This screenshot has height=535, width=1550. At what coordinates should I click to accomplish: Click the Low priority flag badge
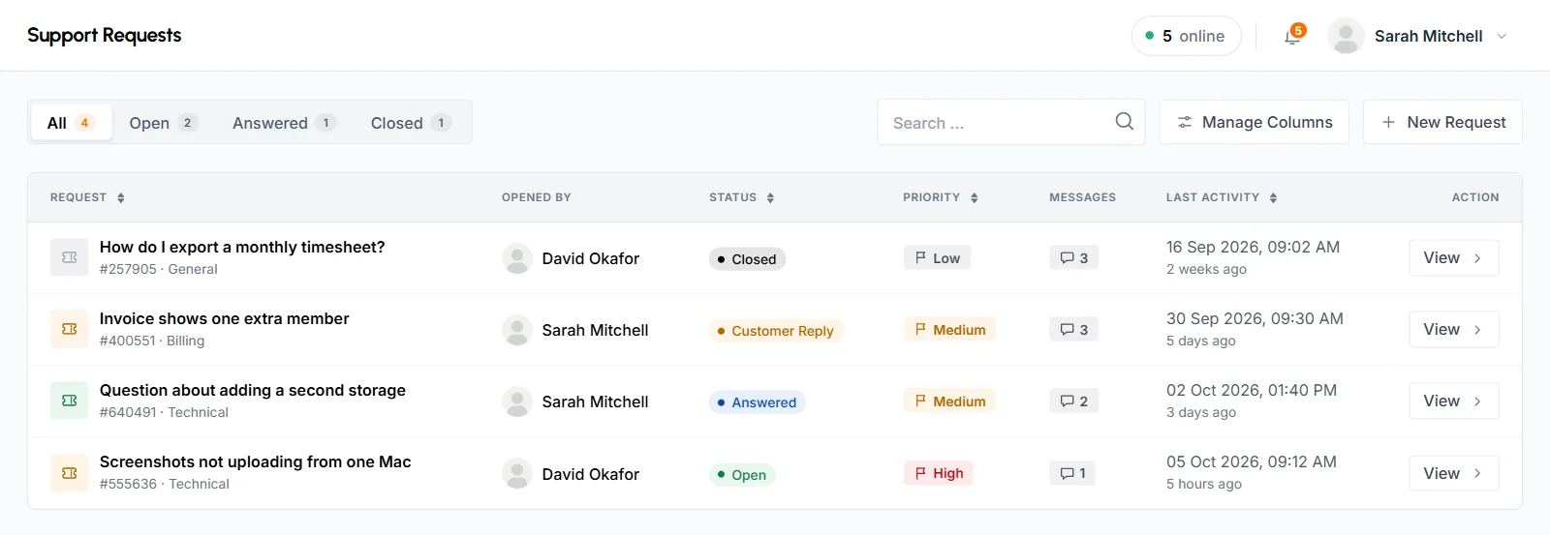pos(937,258)
